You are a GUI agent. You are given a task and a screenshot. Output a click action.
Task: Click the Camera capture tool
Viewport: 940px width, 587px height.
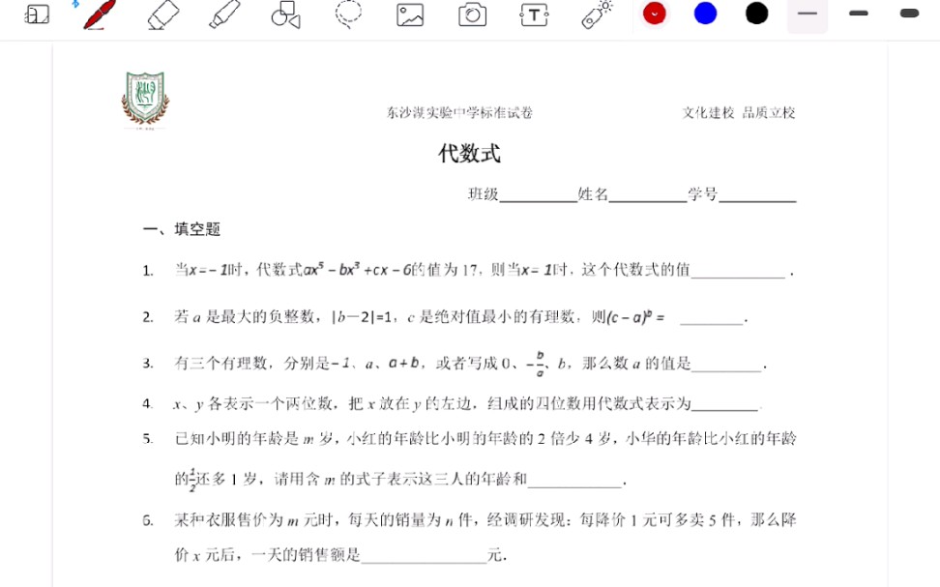pos(472,15)
